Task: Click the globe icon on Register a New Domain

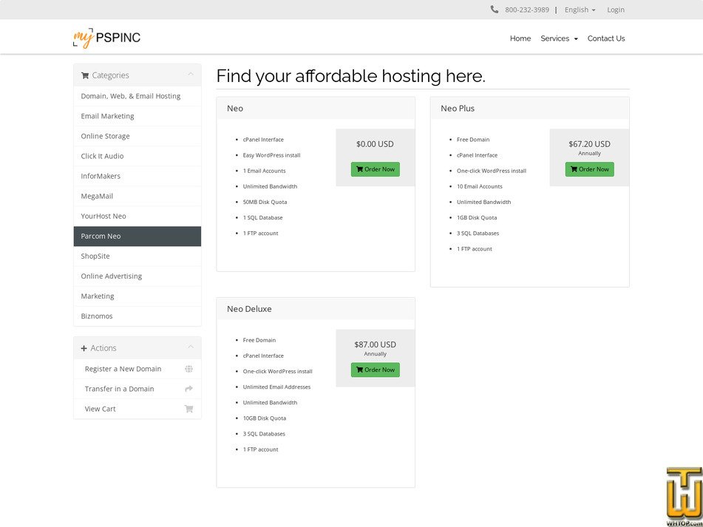Action: [x=189, y=369]
